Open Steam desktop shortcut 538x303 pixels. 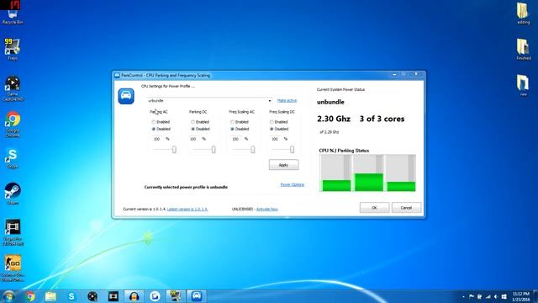(13, 194)
